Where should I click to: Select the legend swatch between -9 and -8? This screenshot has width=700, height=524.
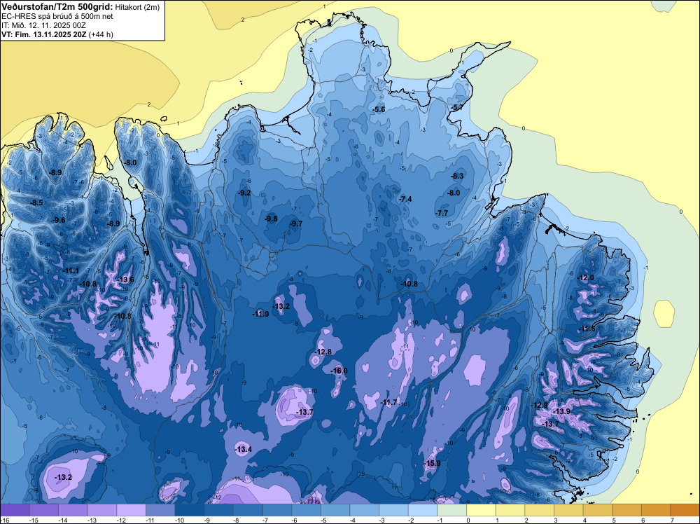click(218, 510)
